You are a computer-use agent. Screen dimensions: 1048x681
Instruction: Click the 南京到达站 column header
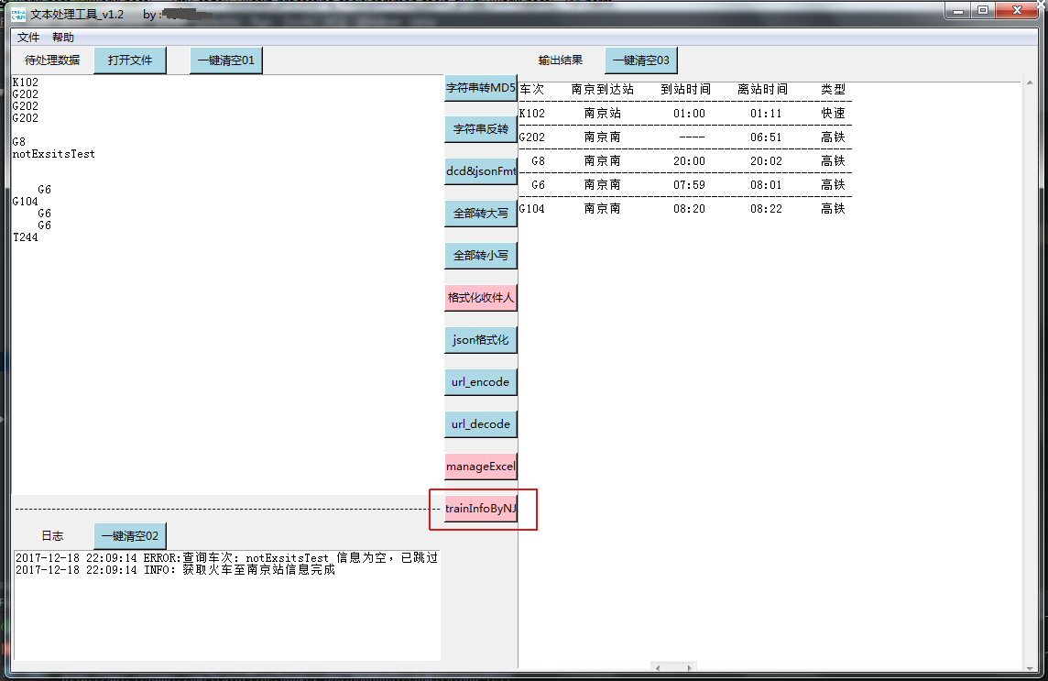[x=602, y=89]
